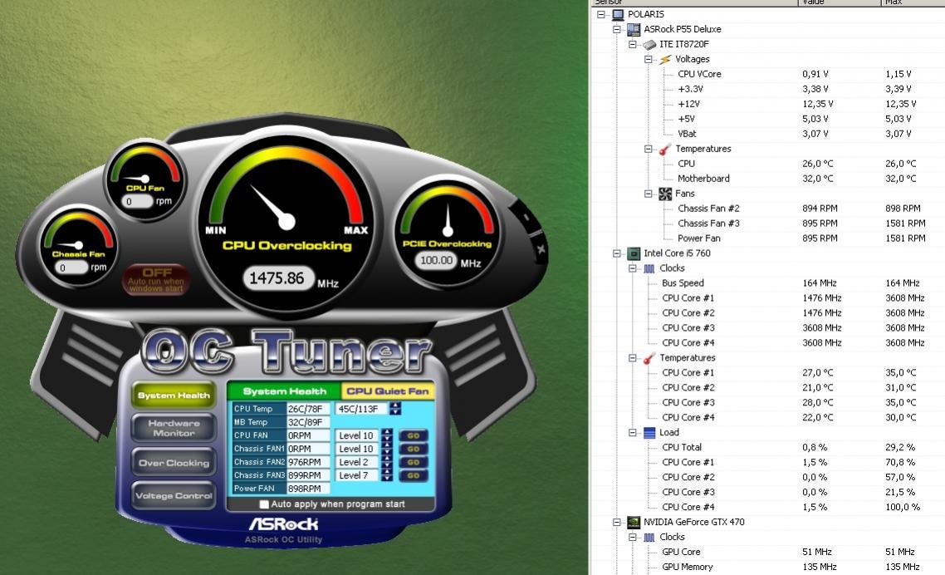Screen dimensions: 945x575
Task: Collapse the ASRock P55 Deluxe node
Action: click(616, 29)
